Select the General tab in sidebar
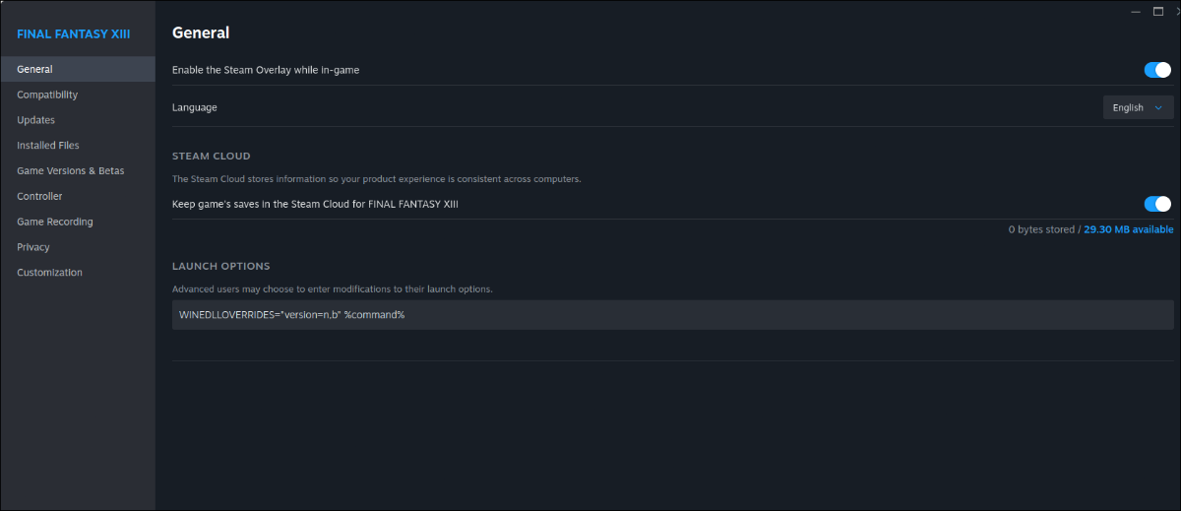 (35, 69)
